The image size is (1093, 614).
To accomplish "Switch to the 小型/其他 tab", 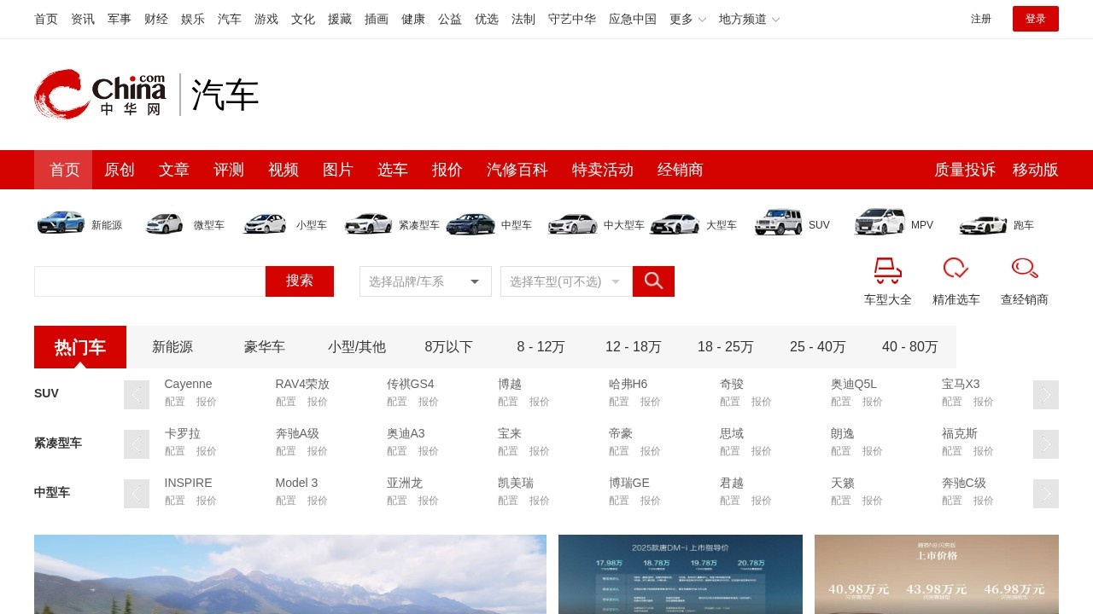I will tap(357, 347).
